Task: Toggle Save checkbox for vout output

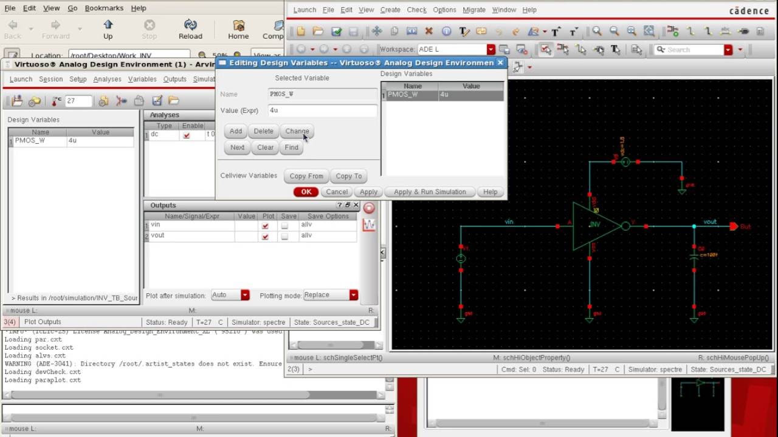Action: tap(284, 236)
